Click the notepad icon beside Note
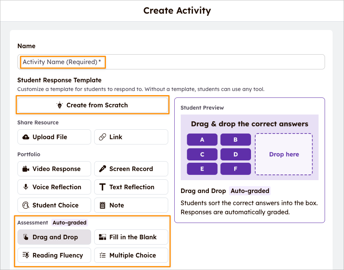The height and width of the screenshot is (270, 344). click(103, 205)
